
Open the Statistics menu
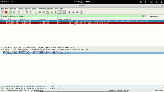coord(35,8)
